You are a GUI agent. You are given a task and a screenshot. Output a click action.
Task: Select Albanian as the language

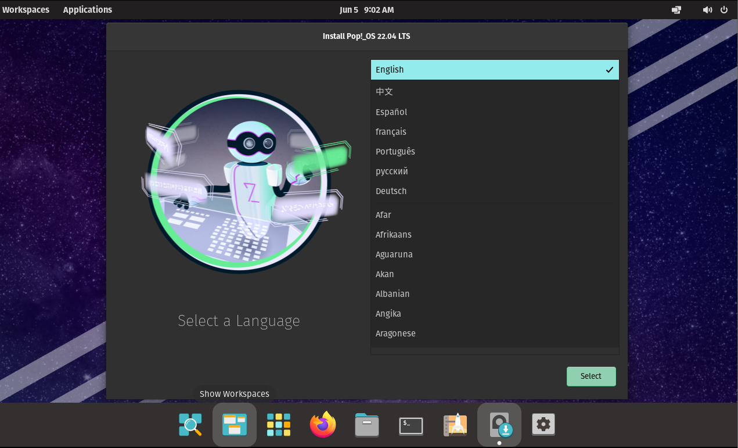click(495, 294)
